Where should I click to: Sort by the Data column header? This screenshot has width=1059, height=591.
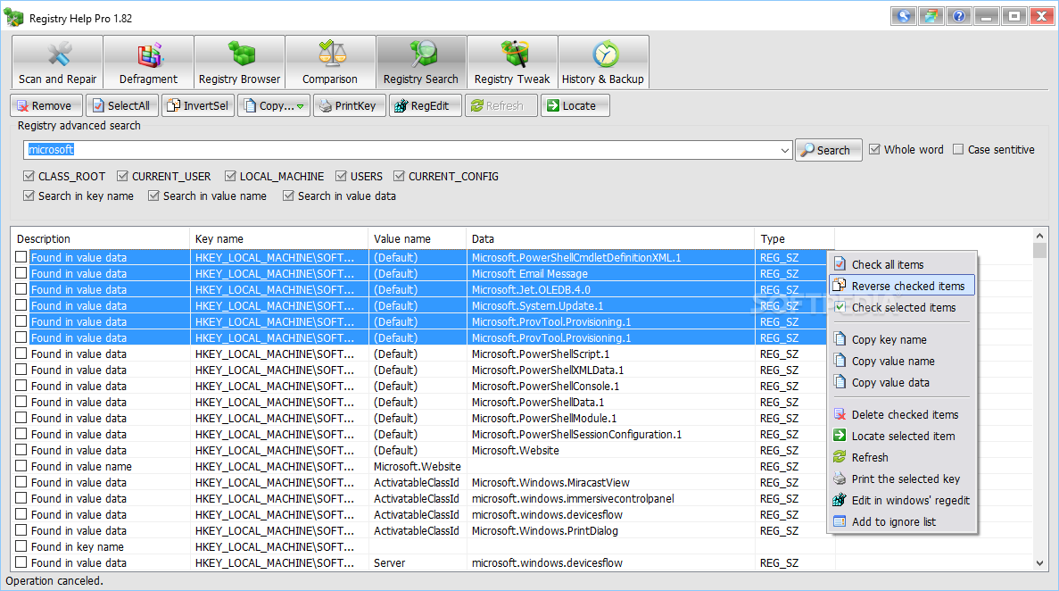610,238
